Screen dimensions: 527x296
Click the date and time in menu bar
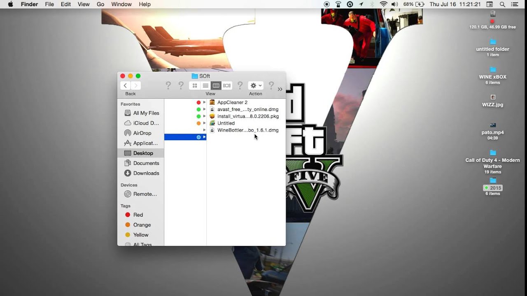(455, 4)
